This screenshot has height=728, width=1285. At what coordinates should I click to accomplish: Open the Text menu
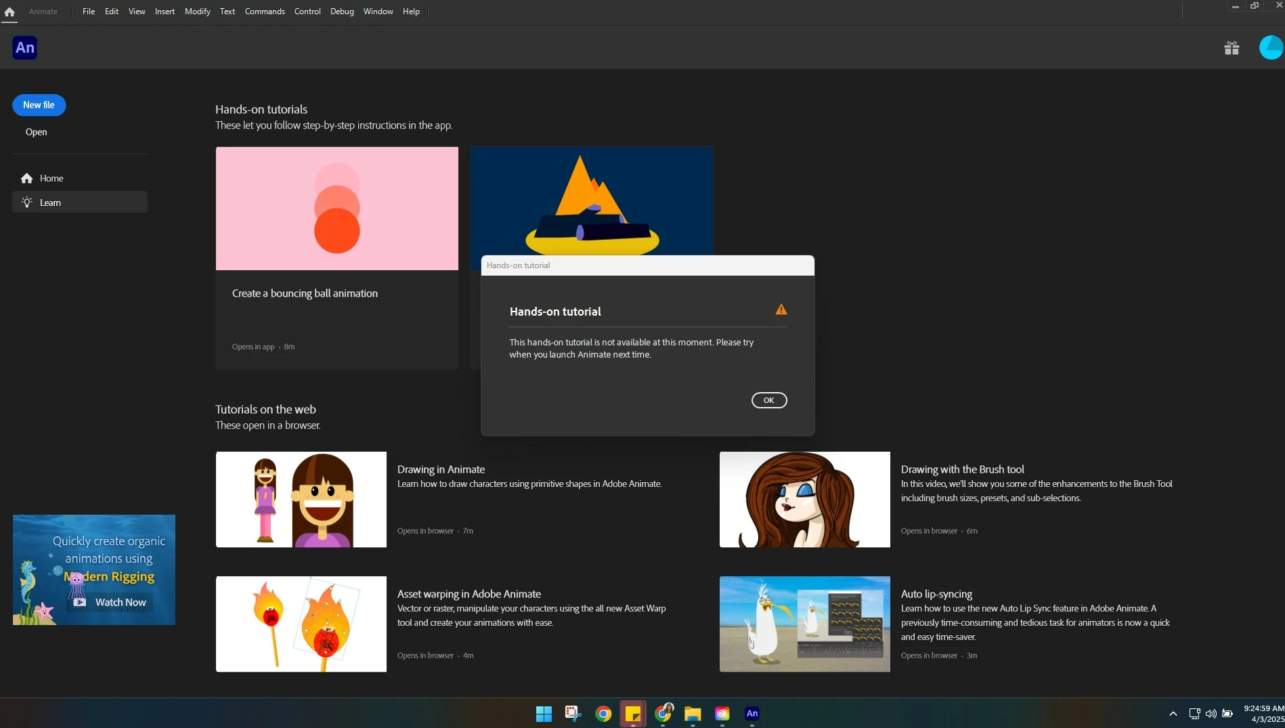[227, 12]
